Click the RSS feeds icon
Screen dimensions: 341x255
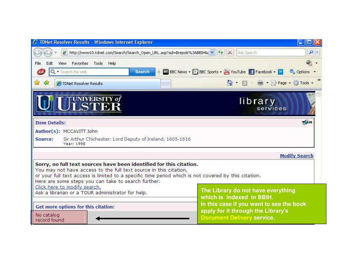(245, 83)
